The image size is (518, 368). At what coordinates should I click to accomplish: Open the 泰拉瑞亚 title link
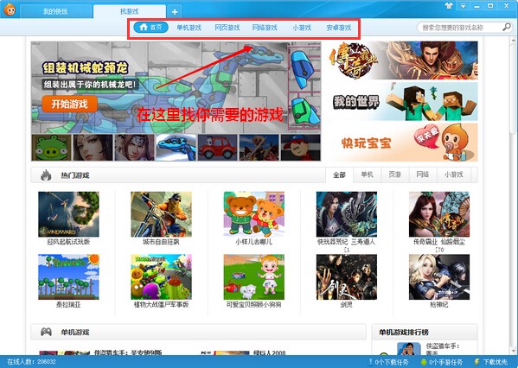[68, 305]
